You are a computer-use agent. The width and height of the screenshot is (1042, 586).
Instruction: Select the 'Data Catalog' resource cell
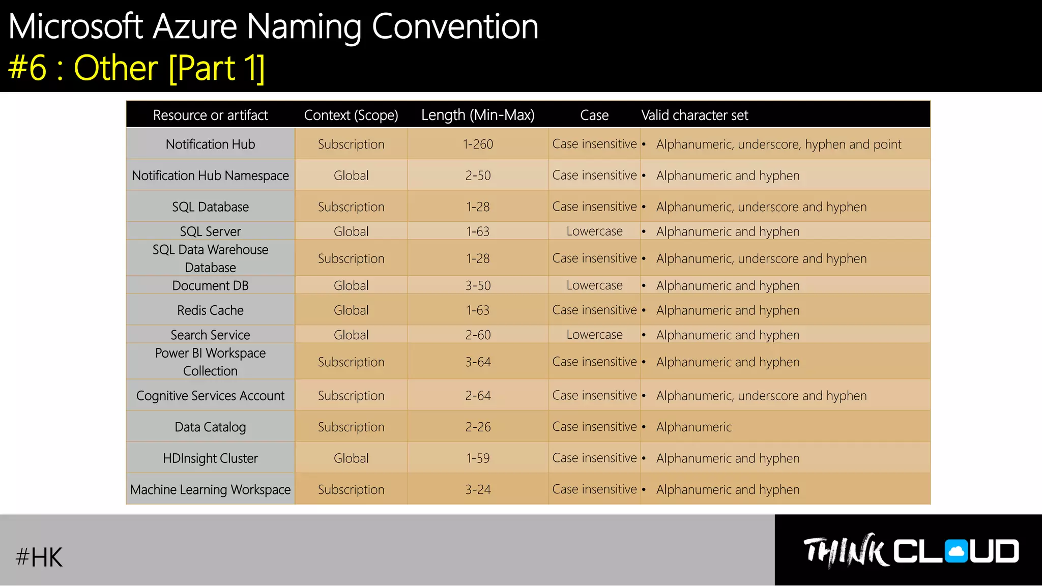[210, 427]
